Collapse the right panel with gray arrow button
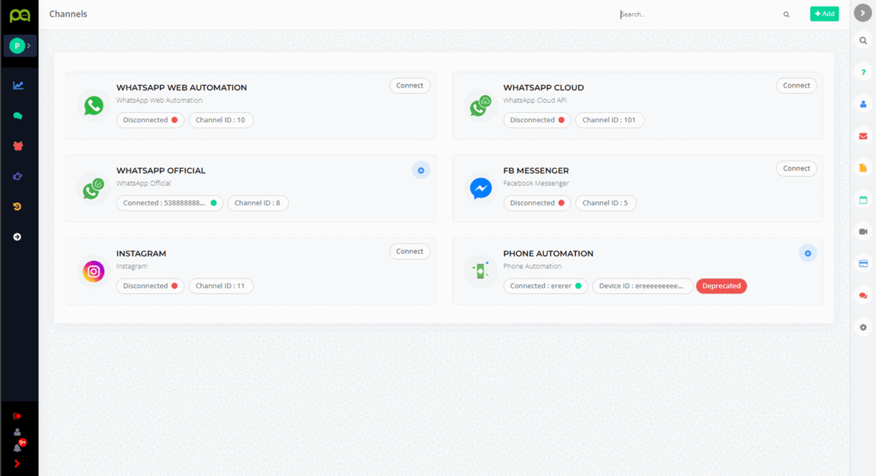The height and width of the screenshot is (476, 876). [x=863, y=14]
